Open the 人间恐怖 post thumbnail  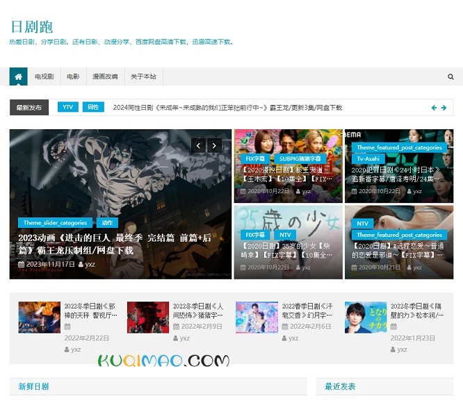point(148,318)
